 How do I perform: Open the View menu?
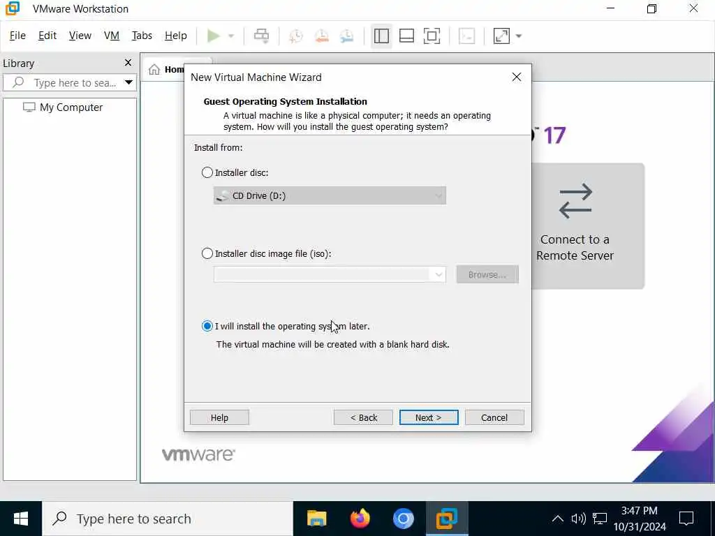point(80,36)
